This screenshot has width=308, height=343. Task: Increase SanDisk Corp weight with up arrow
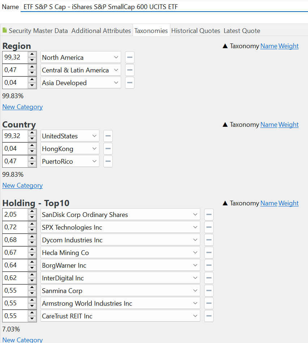click(32, 212)
